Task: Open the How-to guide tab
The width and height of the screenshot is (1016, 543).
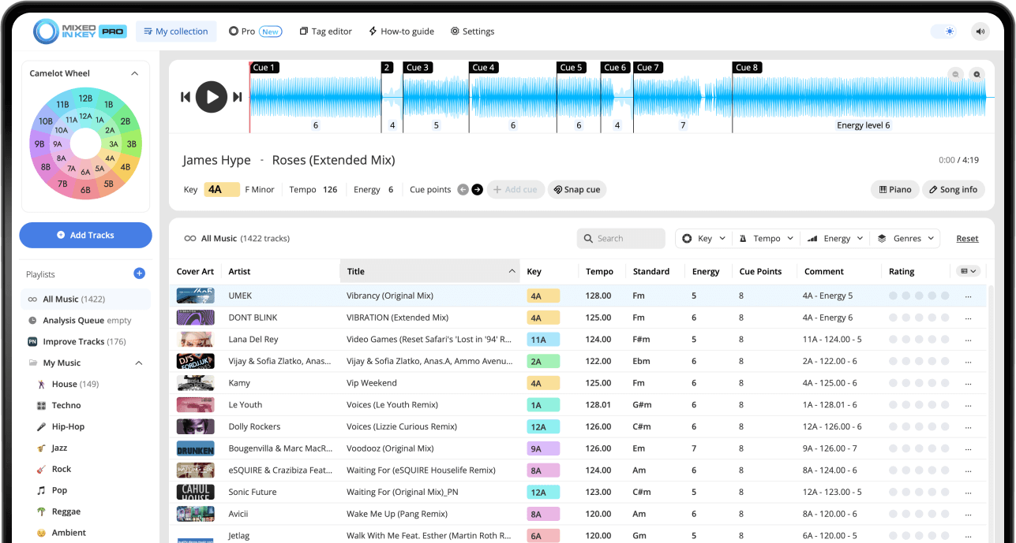Action: coord(401,32)
